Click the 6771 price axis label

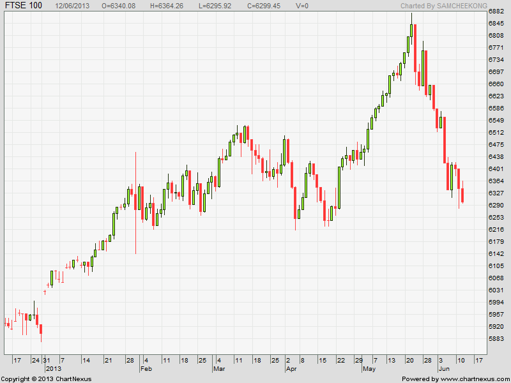pos(496,48)
